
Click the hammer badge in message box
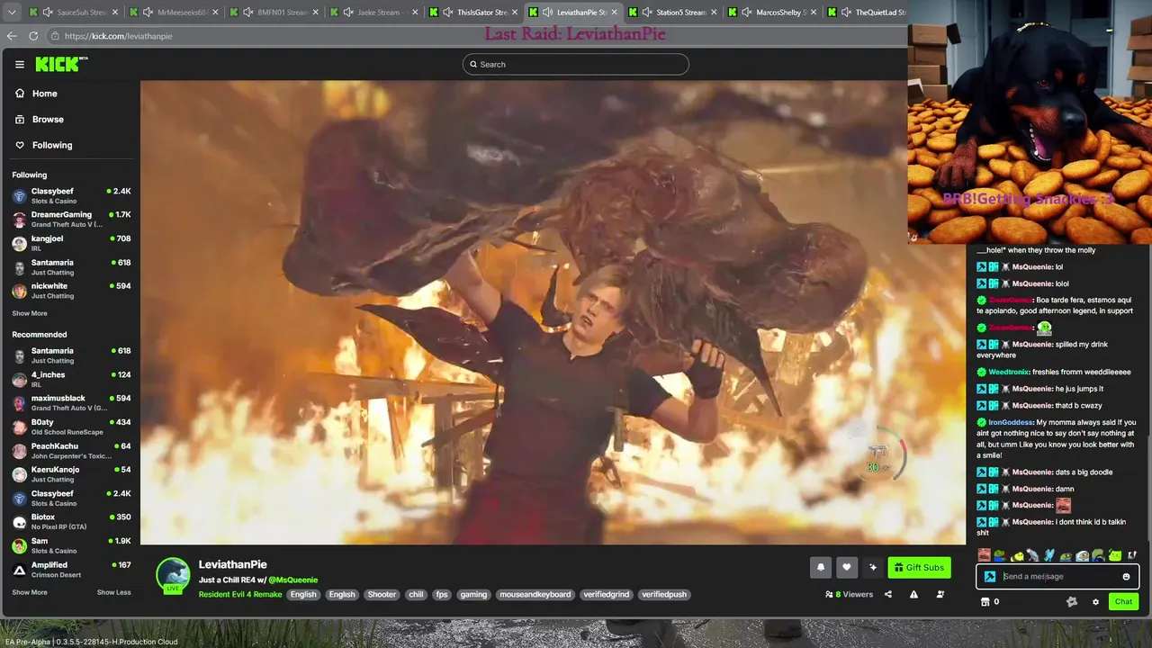click(x=990, y=576)
